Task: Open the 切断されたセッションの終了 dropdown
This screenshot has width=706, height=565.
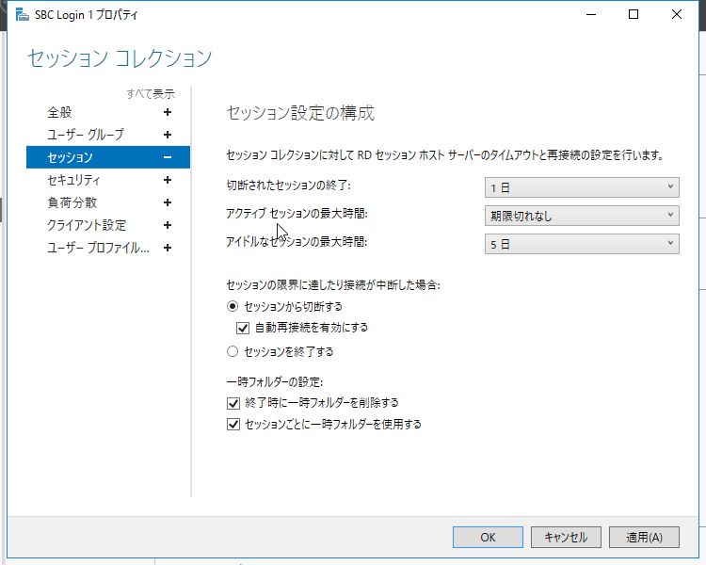Action: click(x=582, y=187)
